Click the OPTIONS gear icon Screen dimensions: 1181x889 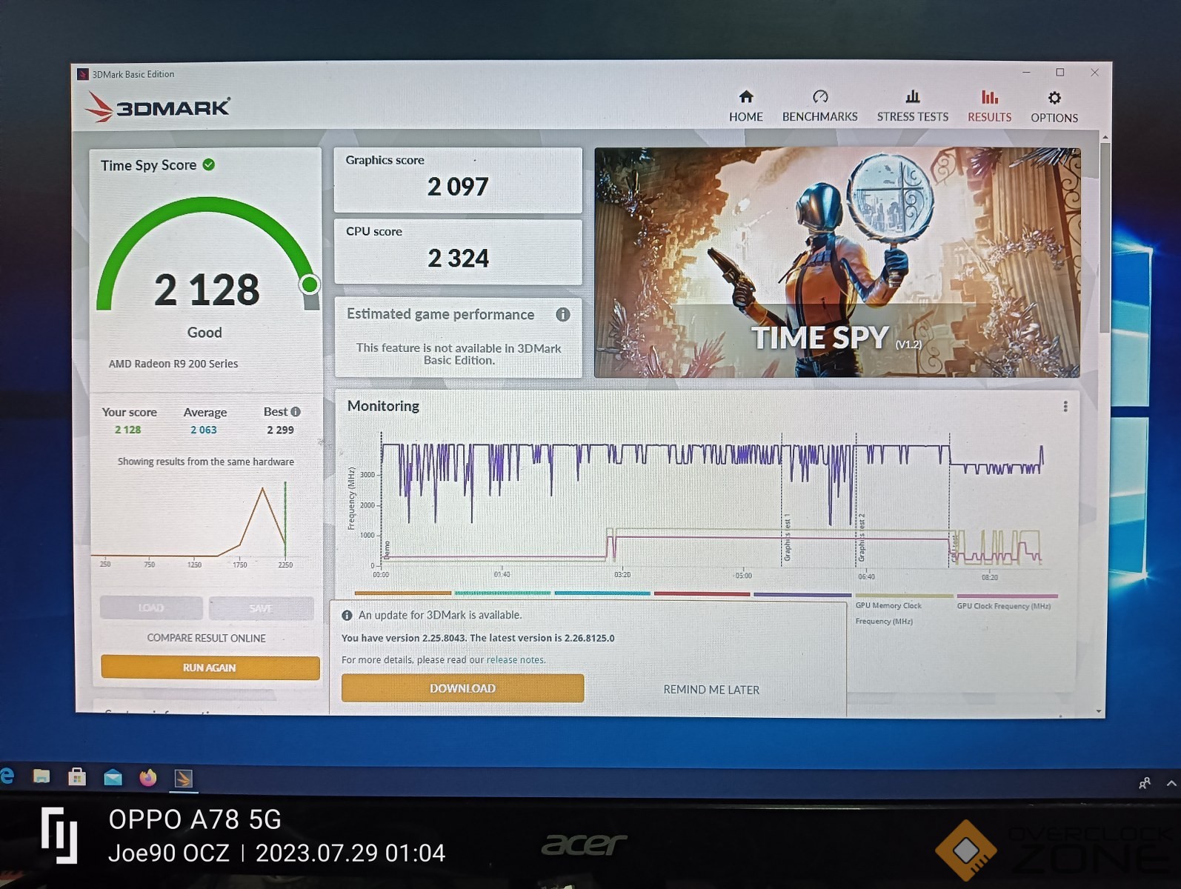click(x=1054, y=98)
